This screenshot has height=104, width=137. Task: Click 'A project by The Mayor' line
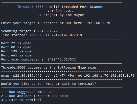point(62,15)
